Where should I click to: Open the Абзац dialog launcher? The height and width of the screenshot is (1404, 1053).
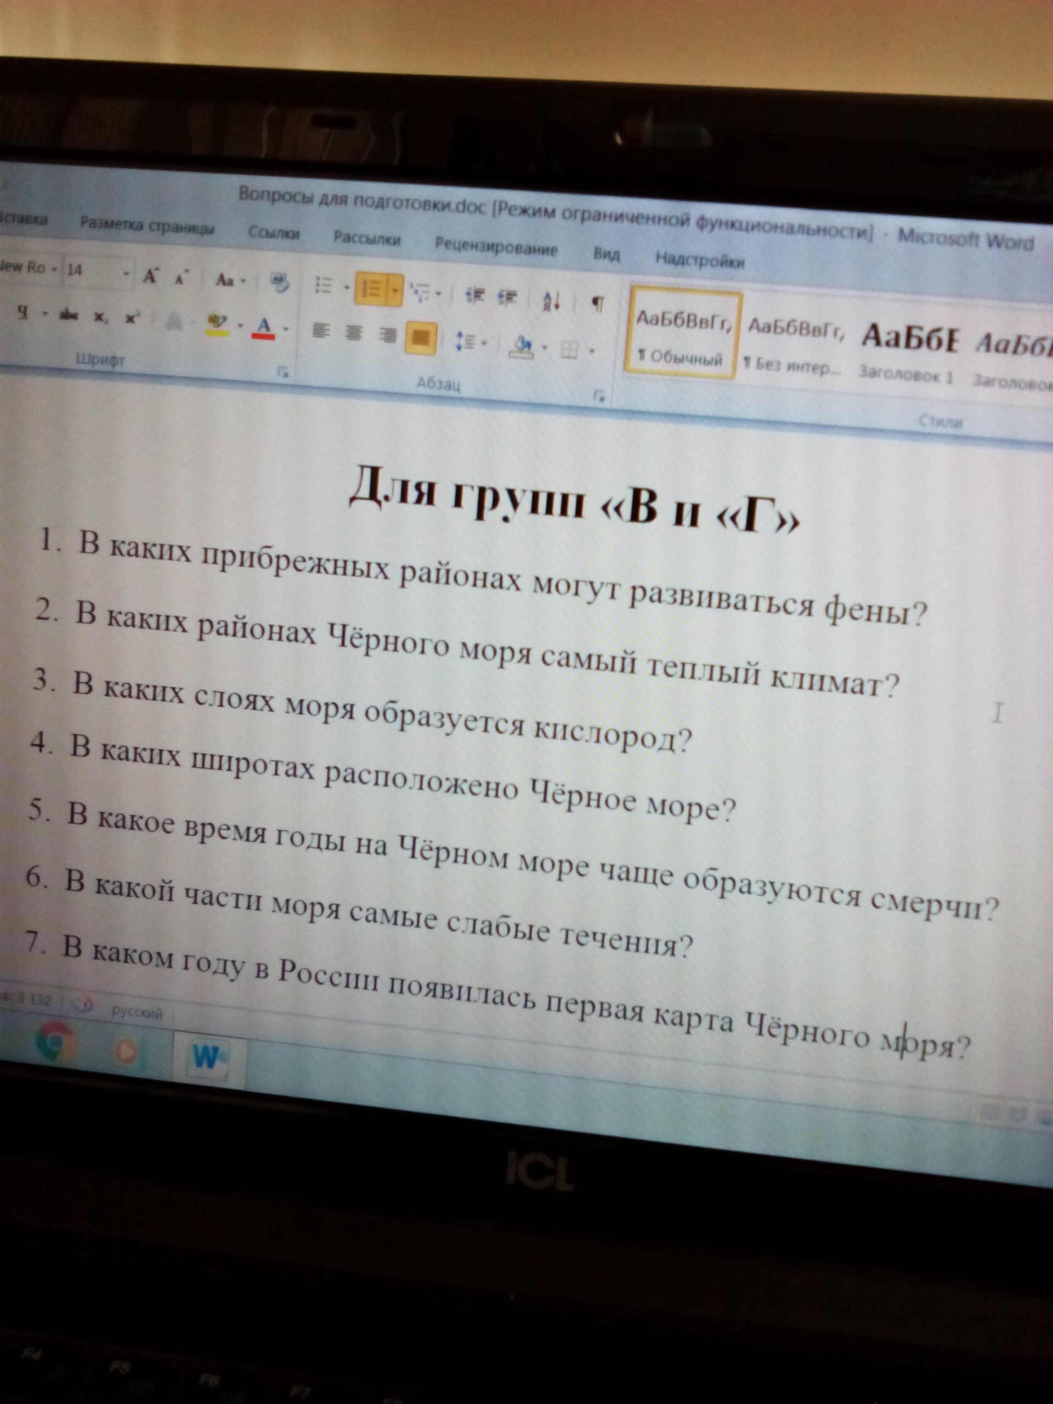[598, 396]
